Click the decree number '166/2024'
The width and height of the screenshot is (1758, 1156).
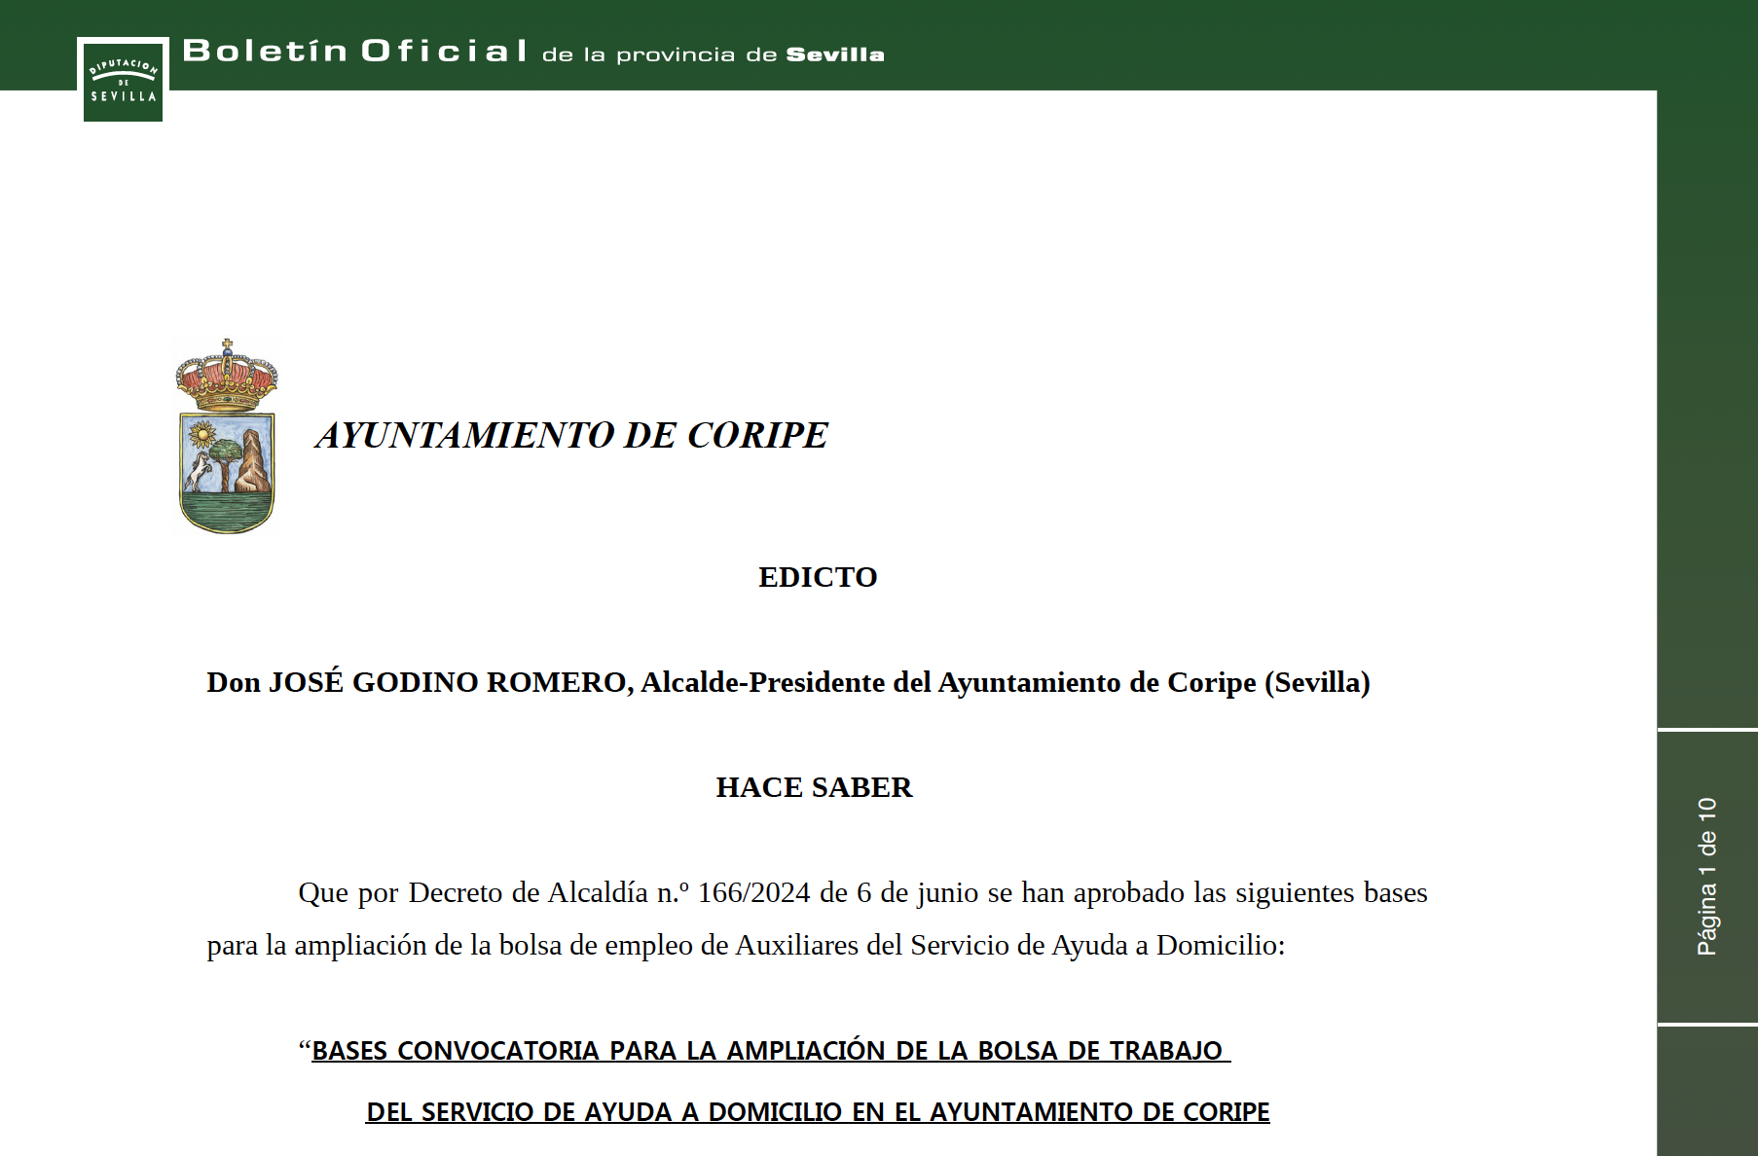click(x=753, y=892)
